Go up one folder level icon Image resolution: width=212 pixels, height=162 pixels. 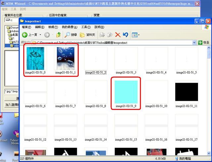(59, 35)
